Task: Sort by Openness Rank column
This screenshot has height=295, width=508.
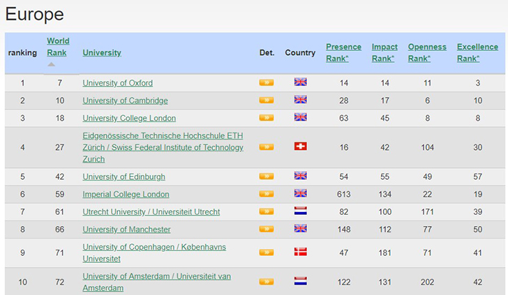Action: [426, 52]
